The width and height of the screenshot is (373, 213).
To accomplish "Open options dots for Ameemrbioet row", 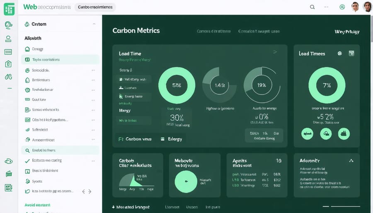I will click(x=93, y=140).
